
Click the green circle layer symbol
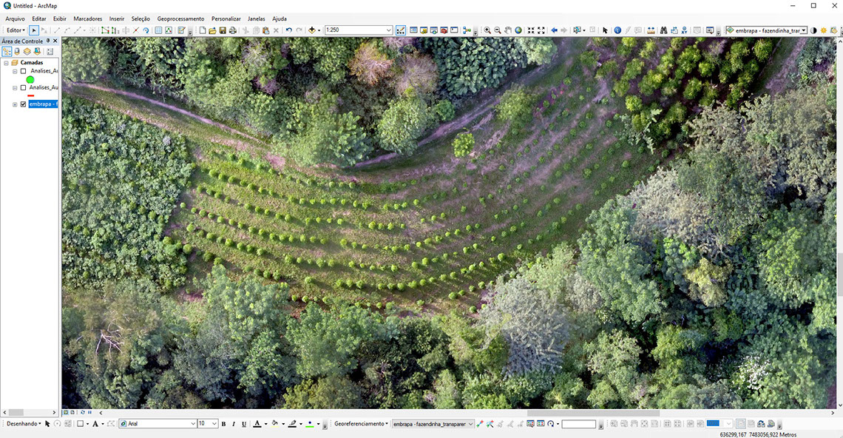(x=30, y=79)
